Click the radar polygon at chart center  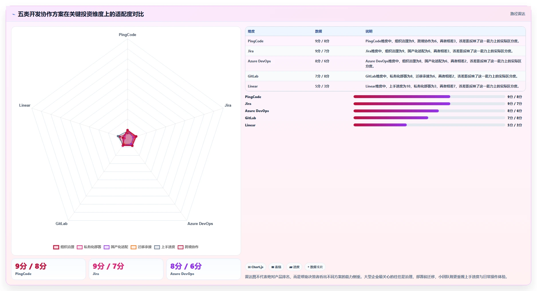tap(128, 139)
